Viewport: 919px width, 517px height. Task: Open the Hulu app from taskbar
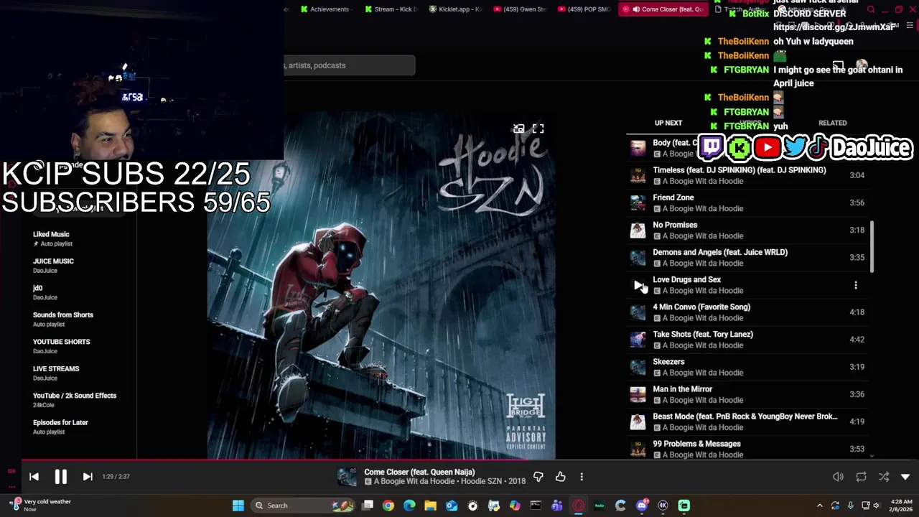point(600,506)
